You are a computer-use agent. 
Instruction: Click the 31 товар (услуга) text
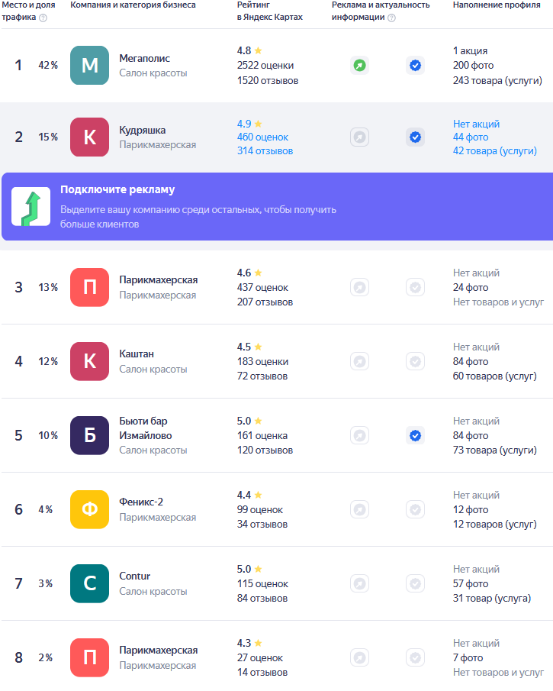[492, 598]
